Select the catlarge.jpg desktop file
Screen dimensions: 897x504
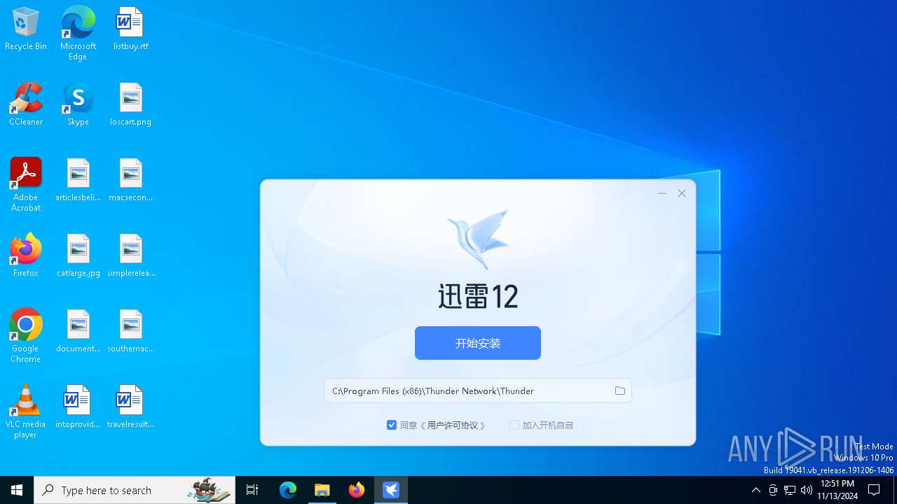(x=78, y=255)
